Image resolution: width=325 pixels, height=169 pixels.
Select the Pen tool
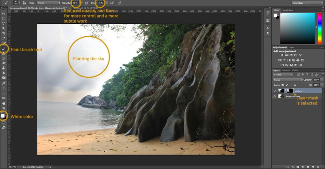tap(4, 83)
